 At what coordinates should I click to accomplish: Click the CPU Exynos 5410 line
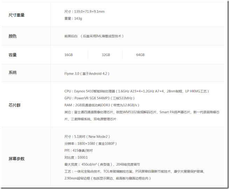pos(137,91)
